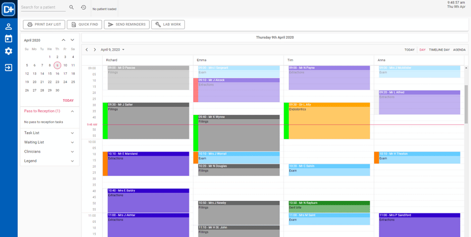Open 11:10 Mr H St. John appointment
Screen dimensions: 471x237
(x=239, y=231)
